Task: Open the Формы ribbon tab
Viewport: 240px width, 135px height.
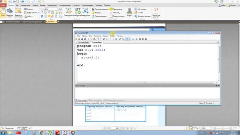Action: (42, 5)
